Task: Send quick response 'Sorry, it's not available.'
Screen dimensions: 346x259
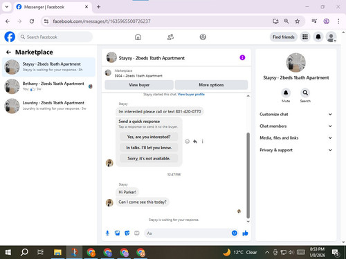Action: tap(149, 158)
